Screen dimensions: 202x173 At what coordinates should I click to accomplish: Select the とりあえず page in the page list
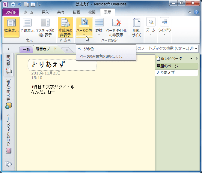(x=176, y=73)
